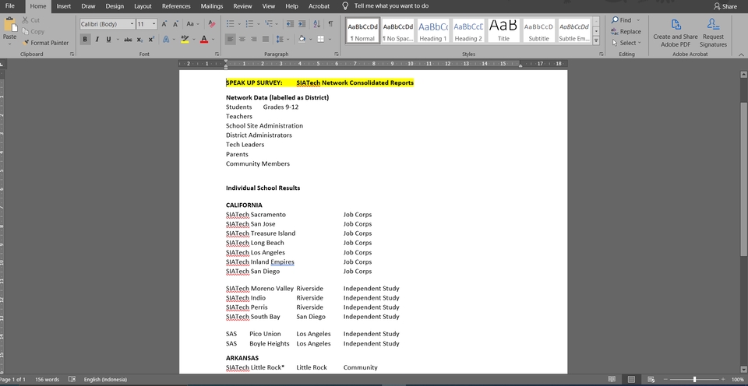
Task: Collapse the ribbon with chevron
Action: (x=741, y=54)
